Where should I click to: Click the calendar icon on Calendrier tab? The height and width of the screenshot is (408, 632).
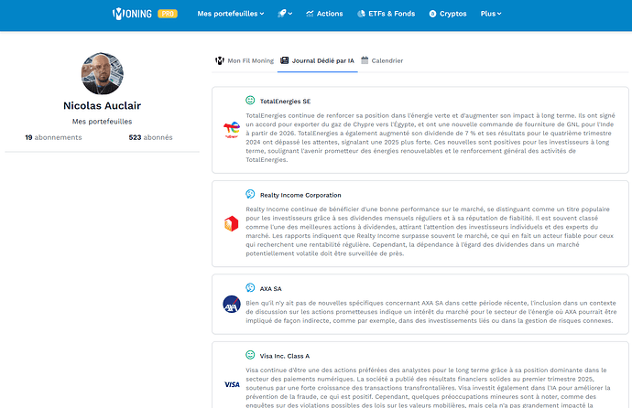point(365,60)
